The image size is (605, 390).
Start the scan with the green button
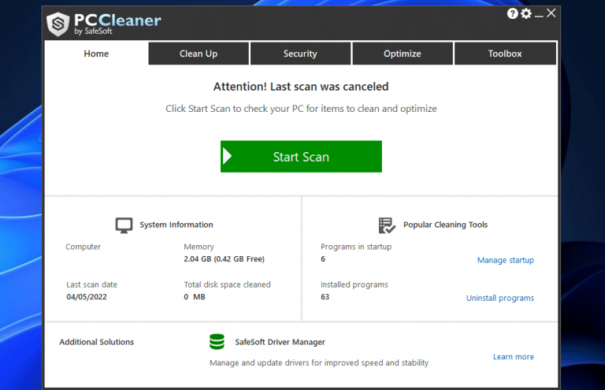click(x=301, y=157)
